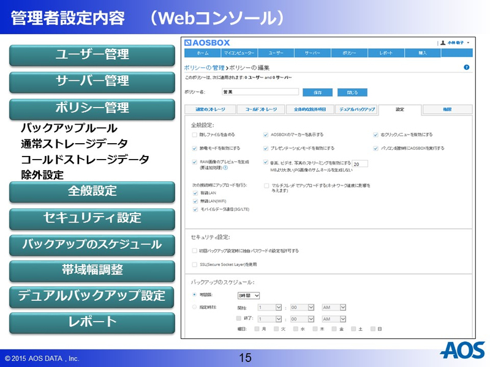This screenshot has height=367, width=490.
Task: Click the 閉じる button
Action: (x=352, y=92)
